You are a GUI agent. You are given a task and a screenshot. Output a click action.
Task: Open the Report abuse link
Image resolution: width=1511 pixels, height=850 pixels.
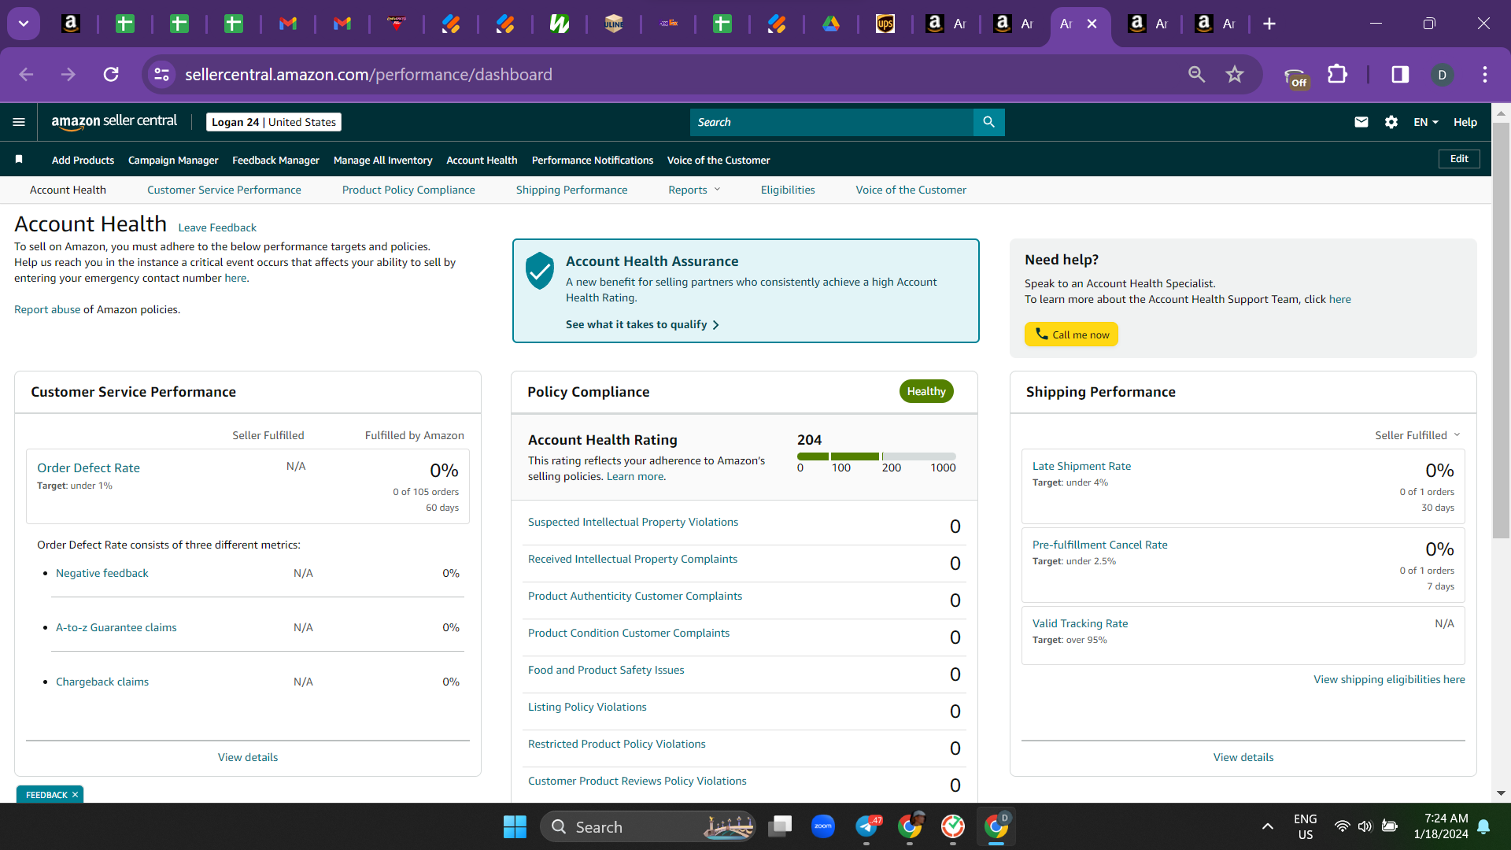[47, 309]
